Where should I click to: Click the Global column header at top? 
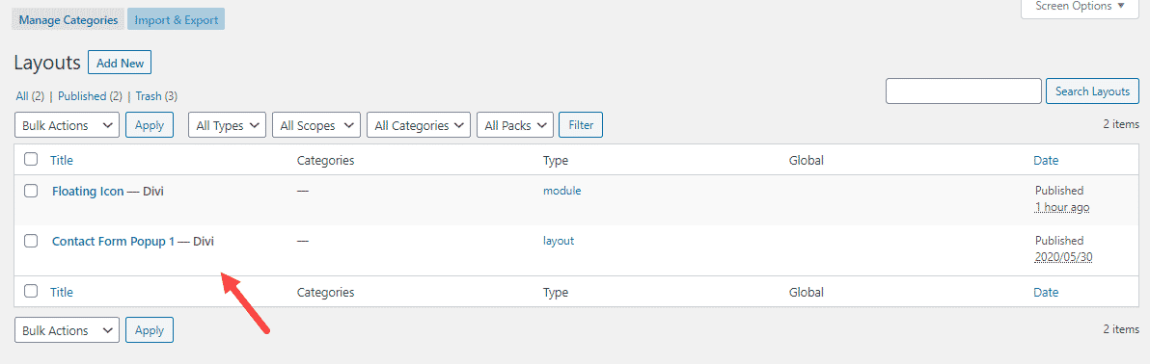pos(806,161)
